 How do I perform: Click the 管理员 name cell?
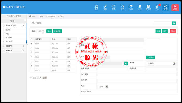point(54,70)
